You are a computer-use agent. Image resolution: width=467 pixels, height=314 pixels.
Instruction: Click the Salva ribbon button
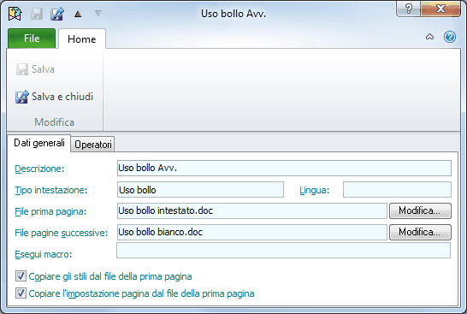pyautogui.click(x=35, y=69)
